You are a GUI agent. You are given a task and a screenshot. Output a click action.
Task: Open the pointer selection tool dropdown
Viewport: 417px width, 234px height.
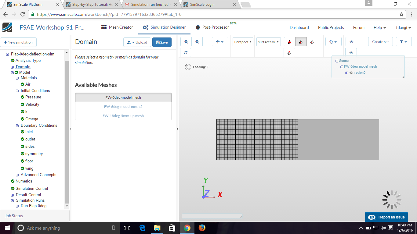click(333, 42)
